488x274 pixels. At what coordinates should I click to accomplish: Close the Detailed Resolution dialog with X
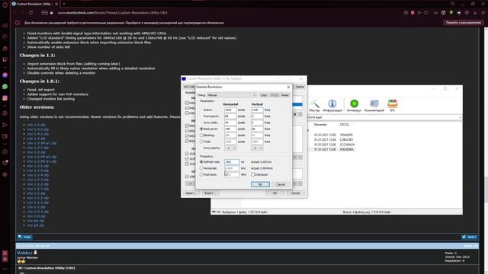[288, 87]
